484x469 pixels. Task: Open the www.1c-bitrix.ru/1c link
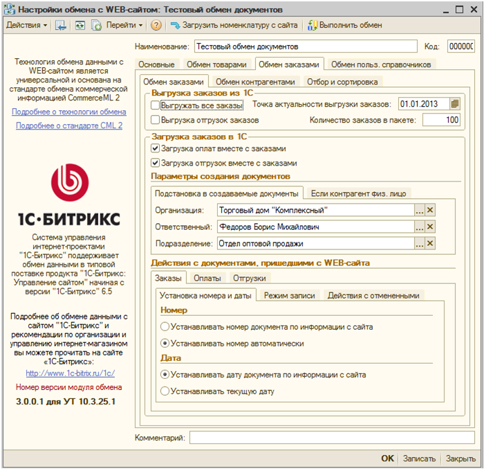(70, 373)
